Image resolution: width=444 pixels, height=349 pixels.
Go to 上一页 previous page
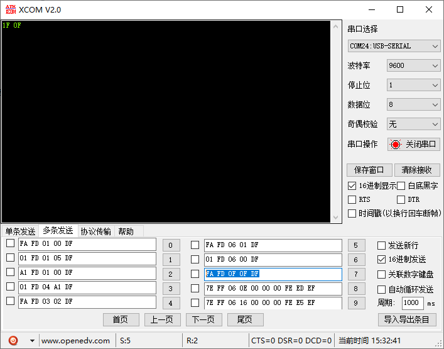tap(162, 320)
